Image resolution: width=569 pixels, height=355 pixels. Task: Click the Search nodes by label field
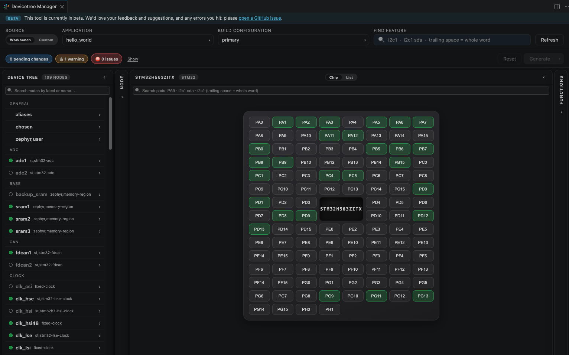[58, 91]
